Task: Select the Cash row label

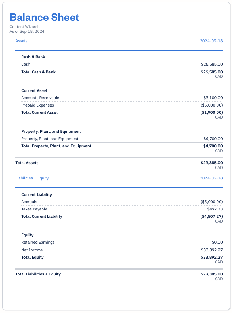Action: (26, 64)
